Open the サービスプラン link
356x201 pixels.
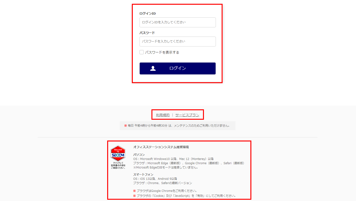click(187, 115)
